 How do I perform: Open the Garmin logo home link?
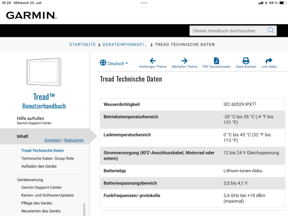(x=31, y=16)
